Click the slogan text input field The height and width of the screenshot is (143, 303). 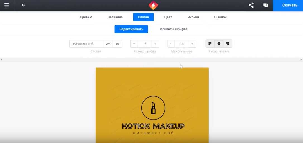click(86, 44)
